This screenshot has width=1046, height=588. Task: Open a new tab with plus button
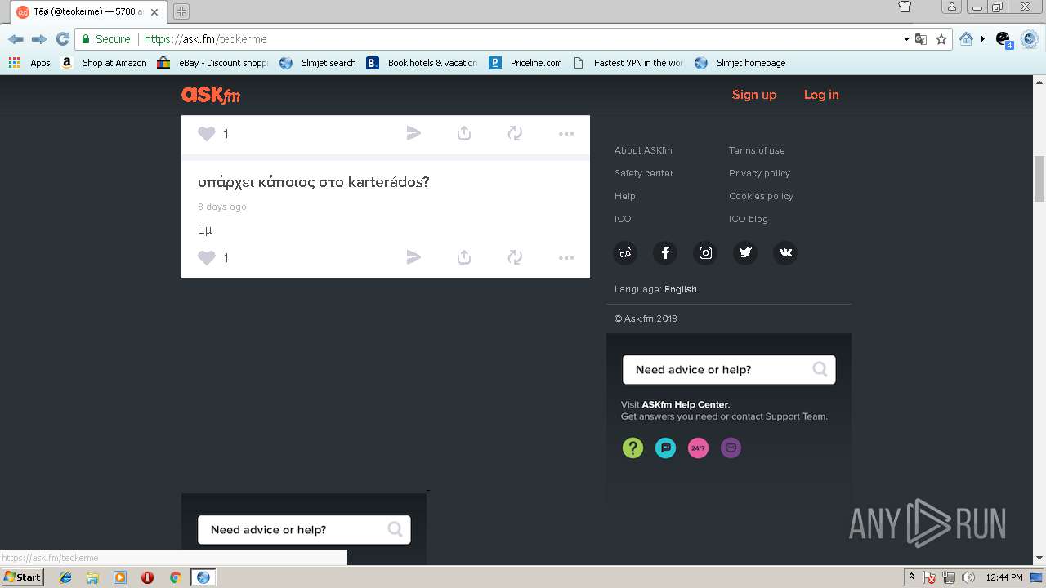181,11
